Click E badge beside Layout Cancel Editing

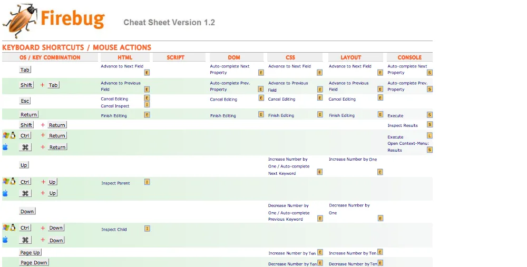pyautogui.click(x=380, y=98)
